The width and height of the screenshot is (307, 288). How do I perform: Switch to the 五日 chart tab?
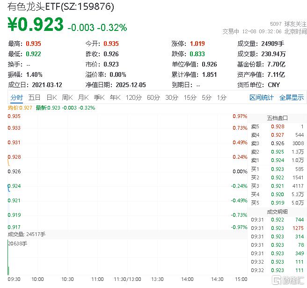34,97
